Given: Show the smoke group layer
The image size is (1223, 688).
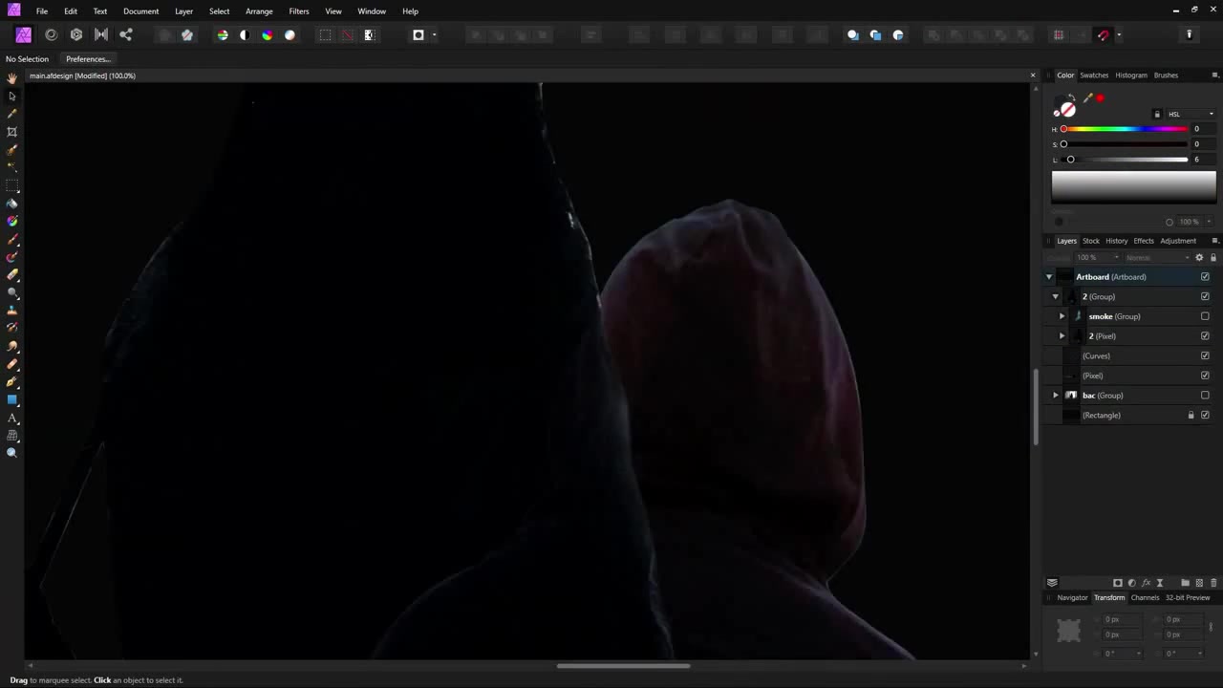Looking at the screenshot, I should 1205,316.
